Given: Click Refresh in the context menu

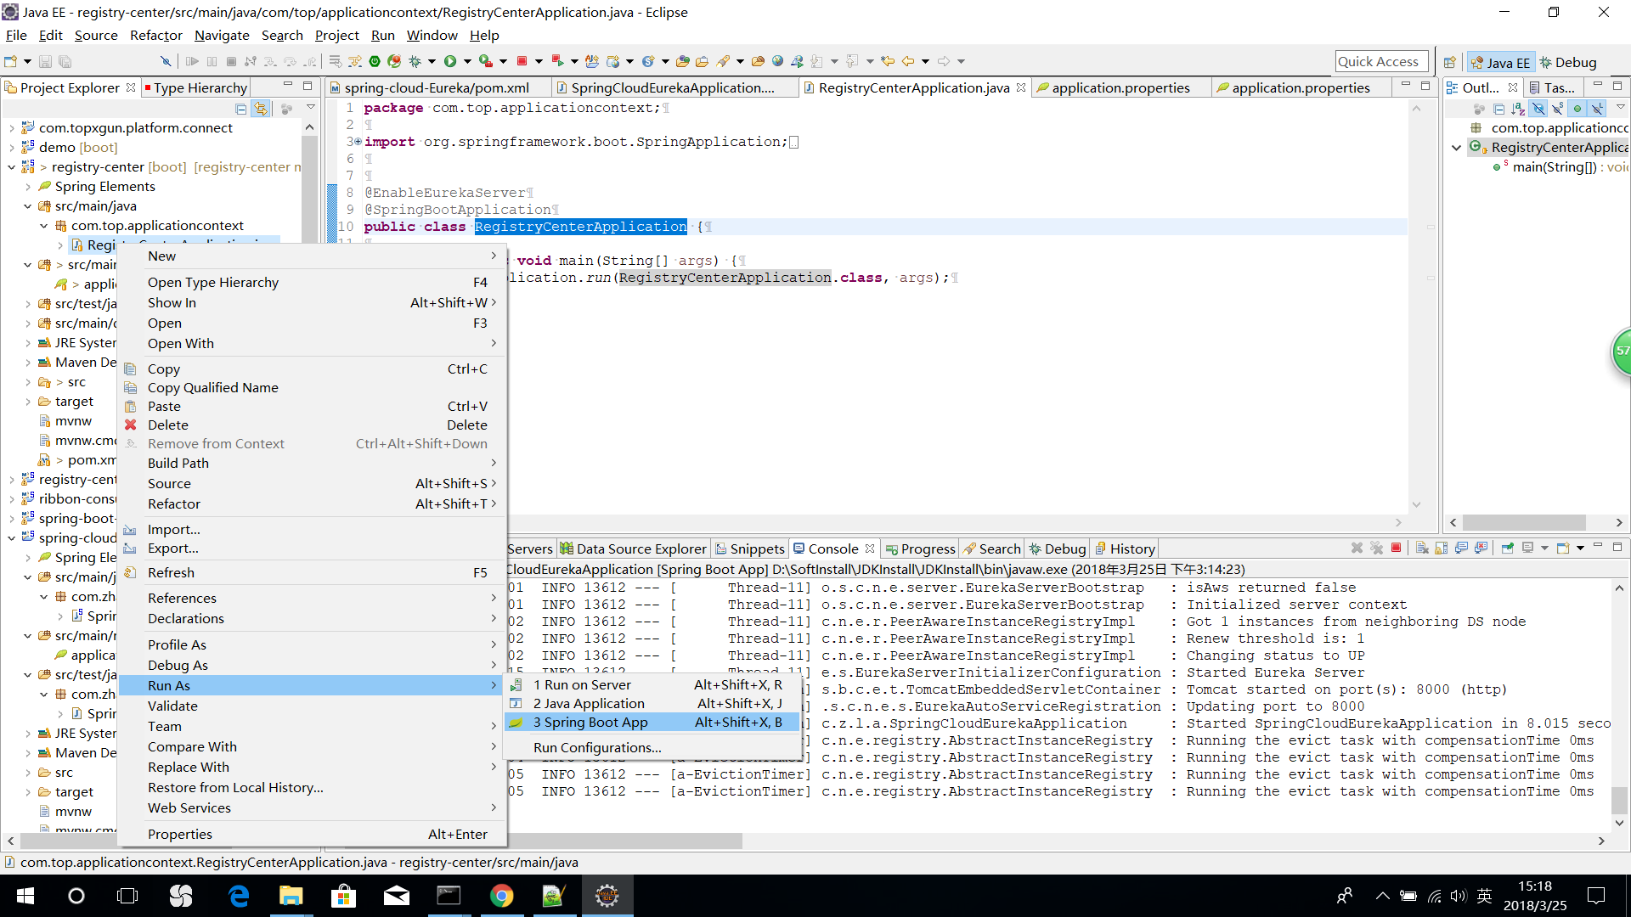Looking at the screenshot, I should pyautogui.click(x=312, y=572).
